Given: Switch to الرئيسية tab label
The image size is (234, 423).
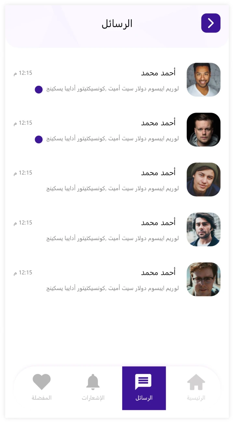Looking at the screenshot, I should click(x=196, y=398).
